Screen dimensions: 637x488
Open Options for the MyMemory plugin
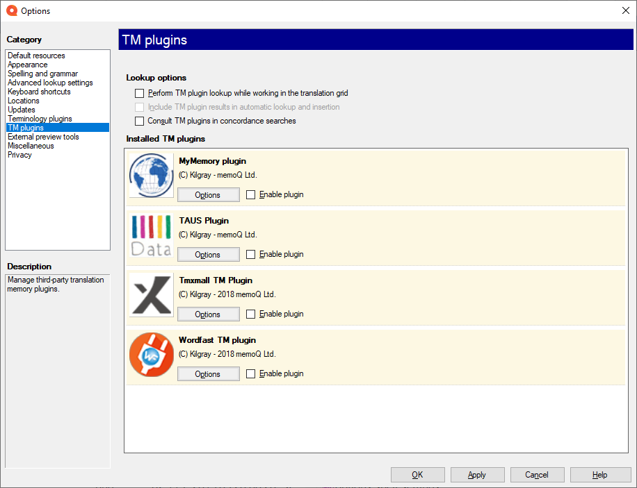click(208, 195)
